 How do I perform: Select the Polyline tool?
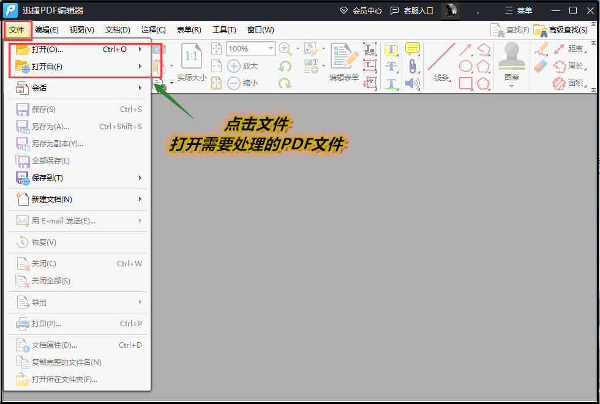tap(484, 49)
